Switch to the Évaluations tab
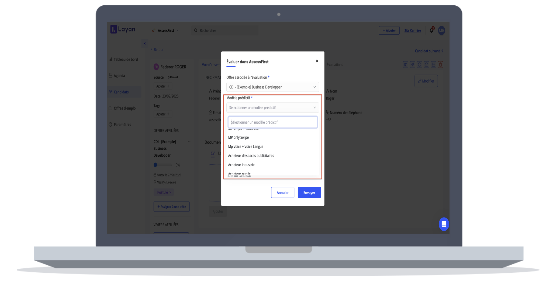 click(x=335, y=65)
